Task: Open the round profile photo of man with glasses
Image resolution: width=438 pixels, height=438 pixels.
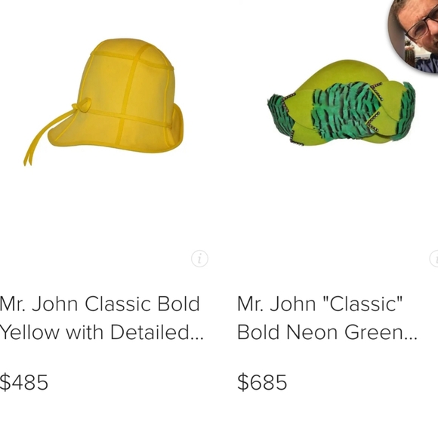Action: tap(413, 36)
